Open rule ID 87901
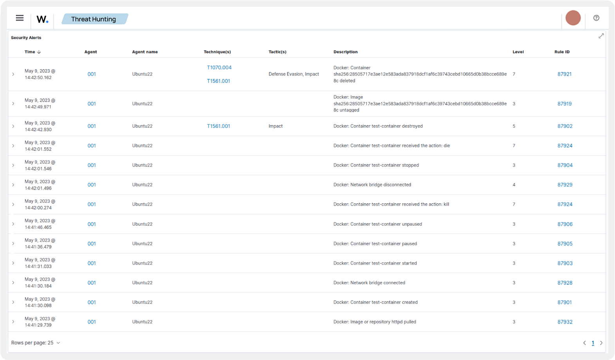This screenshot has width=615, height=360. (x=565, y=302)
